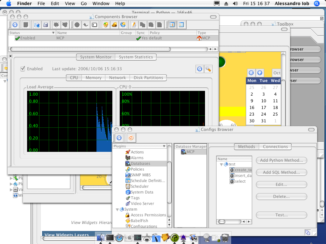This screenshot has width=326, height=244.
Task: Click the floppy disk save icon
Action: pyautogui.click(x=46, y=25)
